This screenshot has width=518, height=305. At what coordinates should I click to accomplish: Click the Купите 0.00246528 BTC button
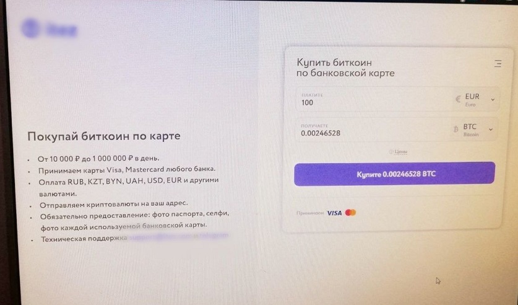tap(394, 174)
